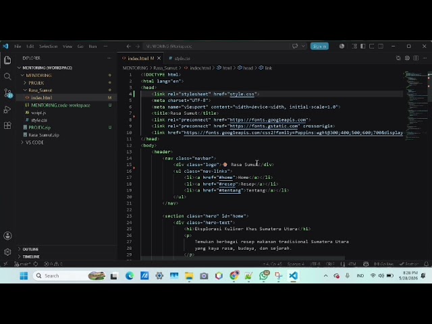Follow the fonts.gstatic.com link on line 9
The height and width of the screenshot is (324, 432).
pyautogui.click(x=264, y=126)
